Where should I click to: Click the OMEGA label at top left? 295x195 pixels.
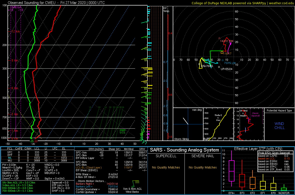click(x=15, y=7)
